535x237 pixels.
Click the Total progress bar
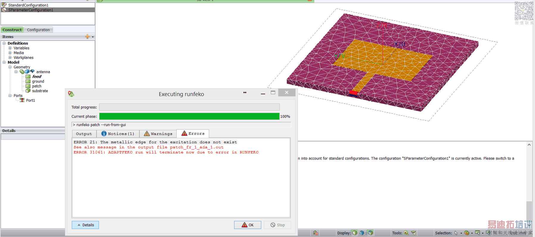189,107
